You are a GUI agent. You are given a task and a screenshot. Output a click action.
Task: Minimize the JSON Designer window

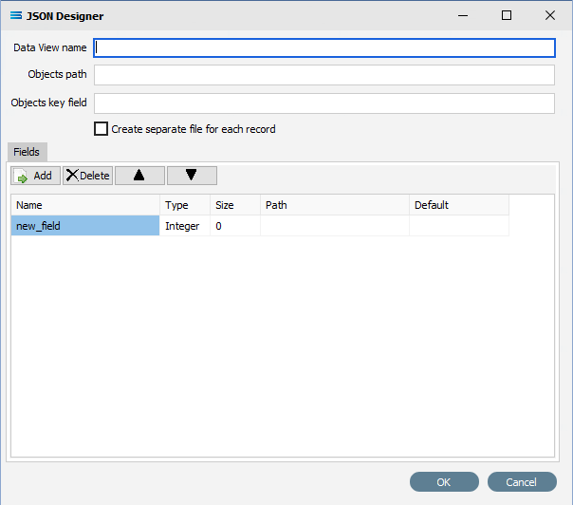click(x=463, y=15)
